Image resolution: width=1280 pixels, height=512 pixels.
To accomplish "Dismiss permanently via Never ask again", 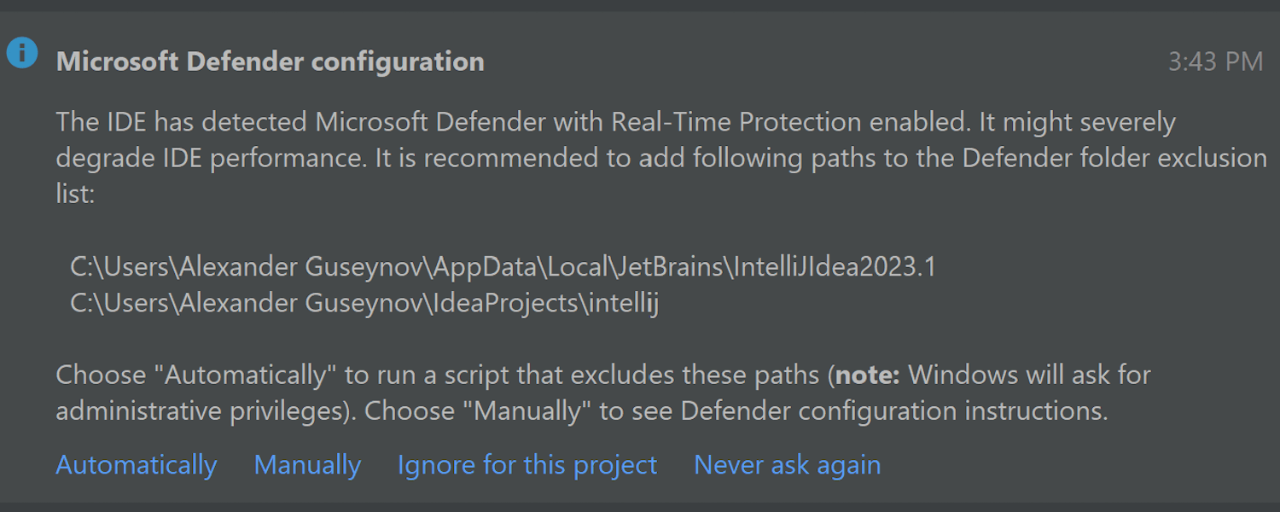I will (x=787, y=465).
